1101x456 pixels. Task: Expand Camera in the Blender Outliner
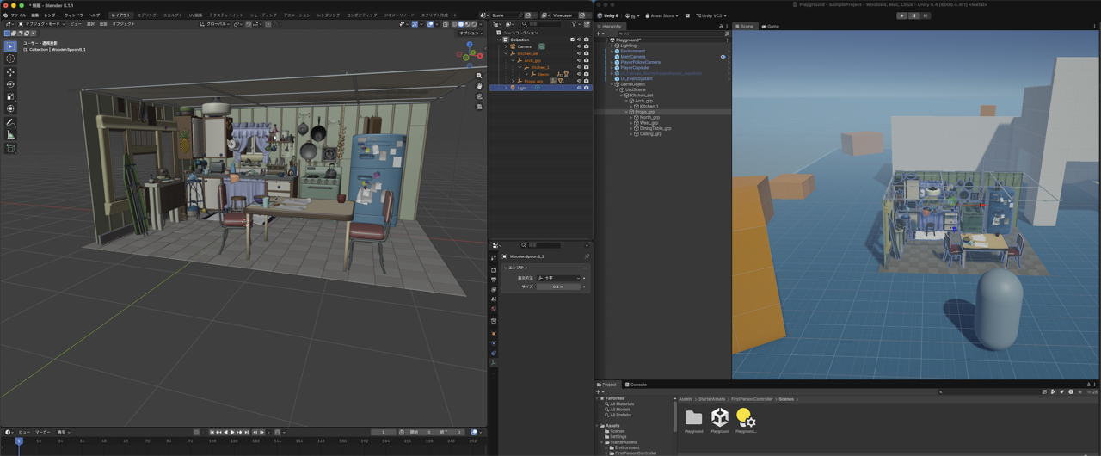(506, 46)
